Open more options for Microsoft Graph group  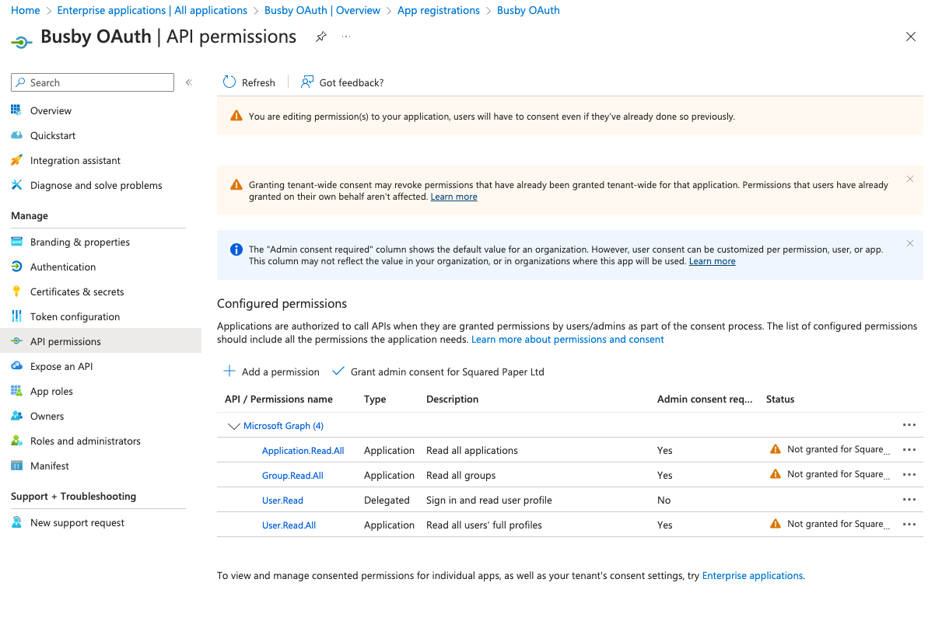909,425
